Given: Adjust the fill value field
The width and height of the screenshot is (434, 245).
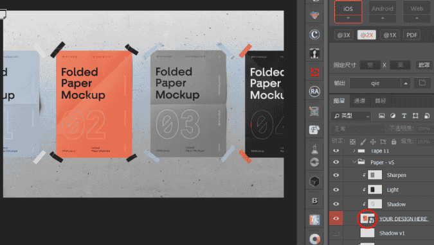Looking at the screenshot, I should tap(424, 142).
